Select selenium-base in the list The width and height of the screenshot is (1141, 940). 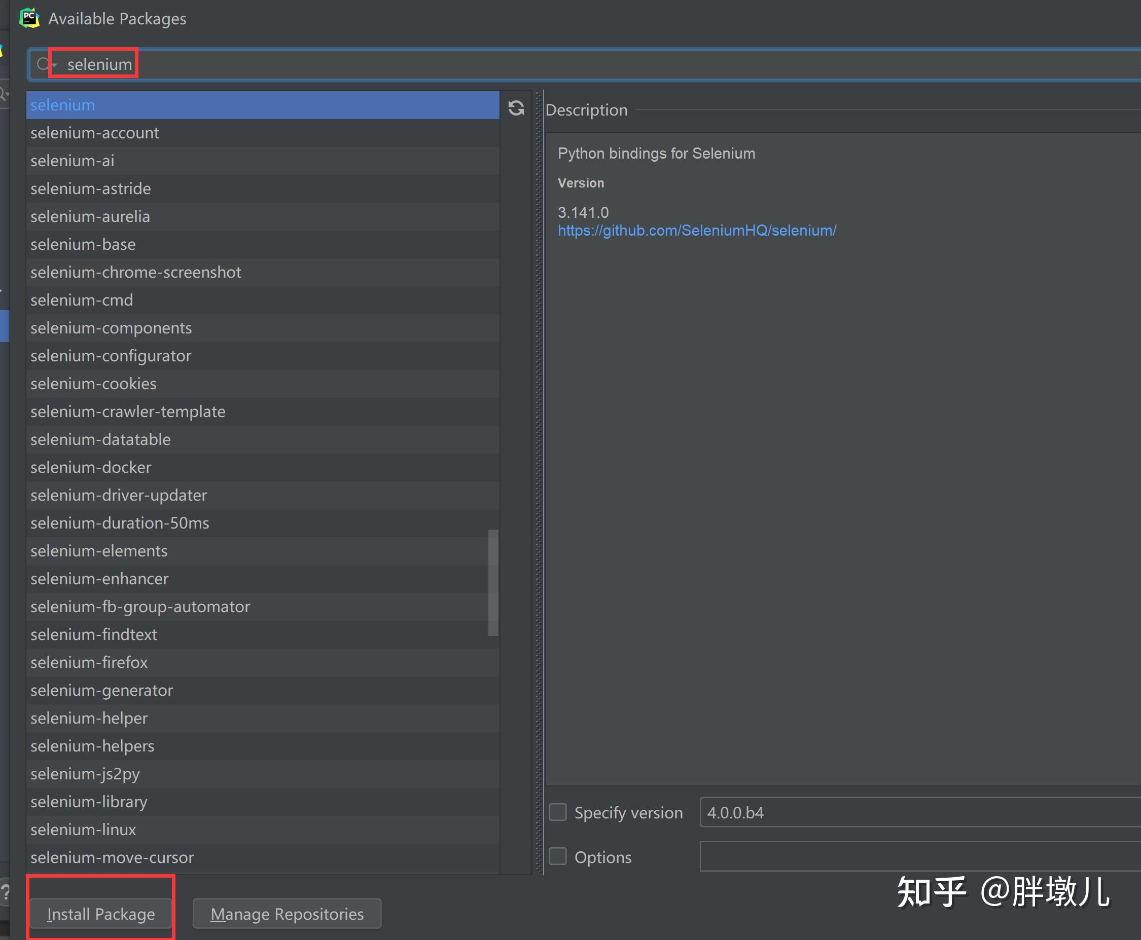click(83, 244)
